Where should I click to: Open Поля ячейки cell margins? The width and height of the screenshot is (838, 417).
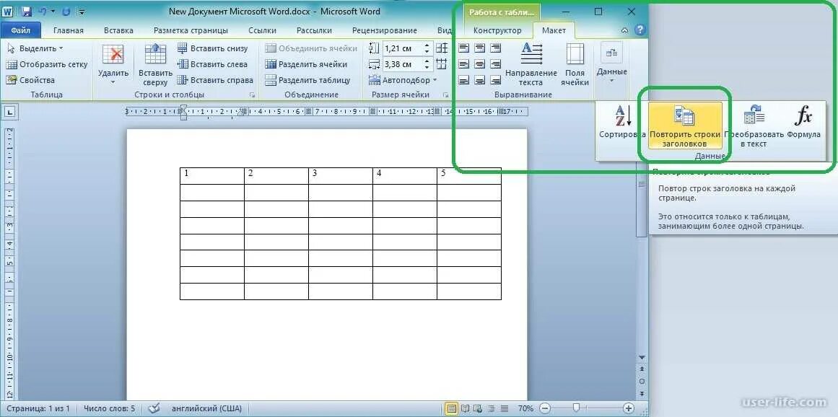575,64
